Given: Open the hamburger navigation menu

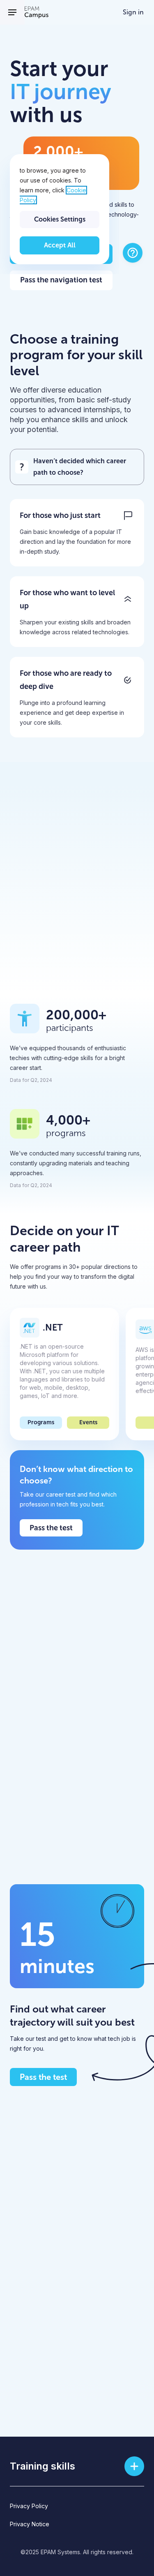Looking at the screenshot, I should click(12, 12).
